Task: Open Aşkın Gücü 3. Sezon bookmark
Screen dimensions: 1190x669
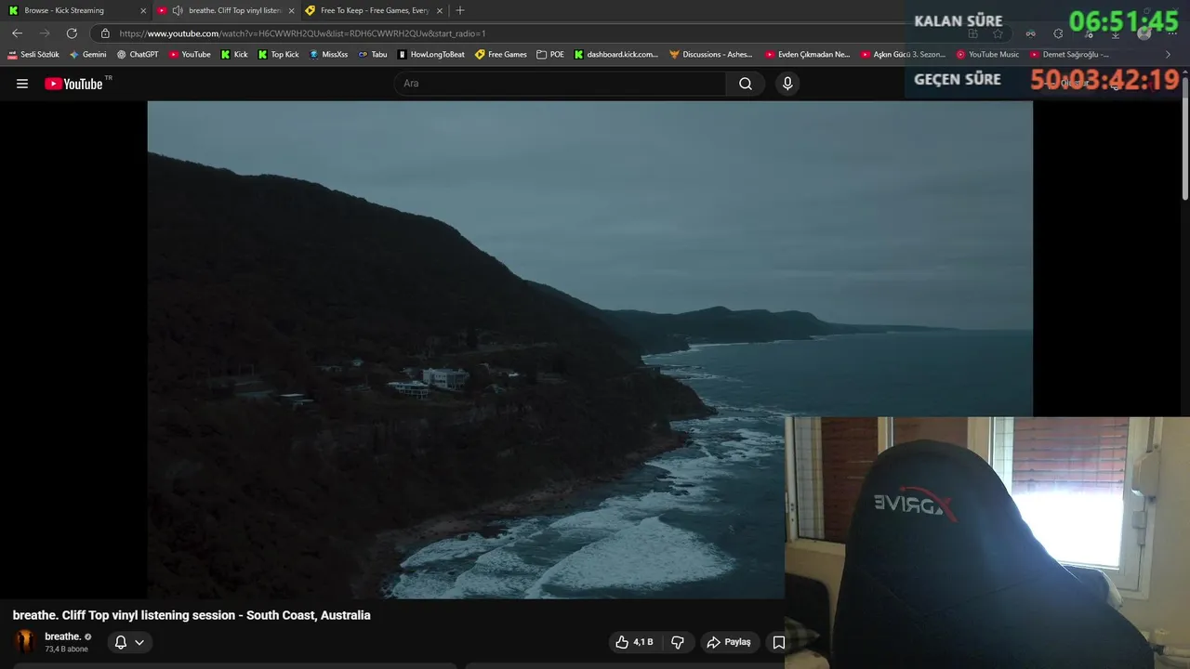Action: tap(904, 55)
